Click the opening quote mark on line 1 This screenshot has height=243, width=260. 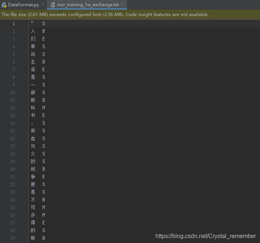coord(32,22)
